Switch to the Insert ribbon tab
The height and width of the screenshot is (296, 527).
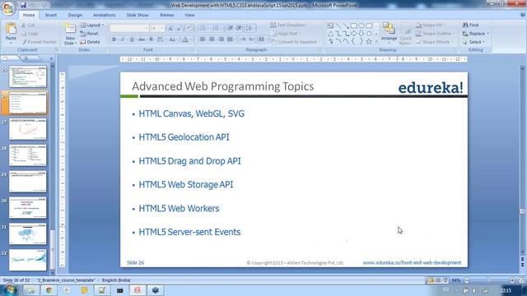click(51, 15)
